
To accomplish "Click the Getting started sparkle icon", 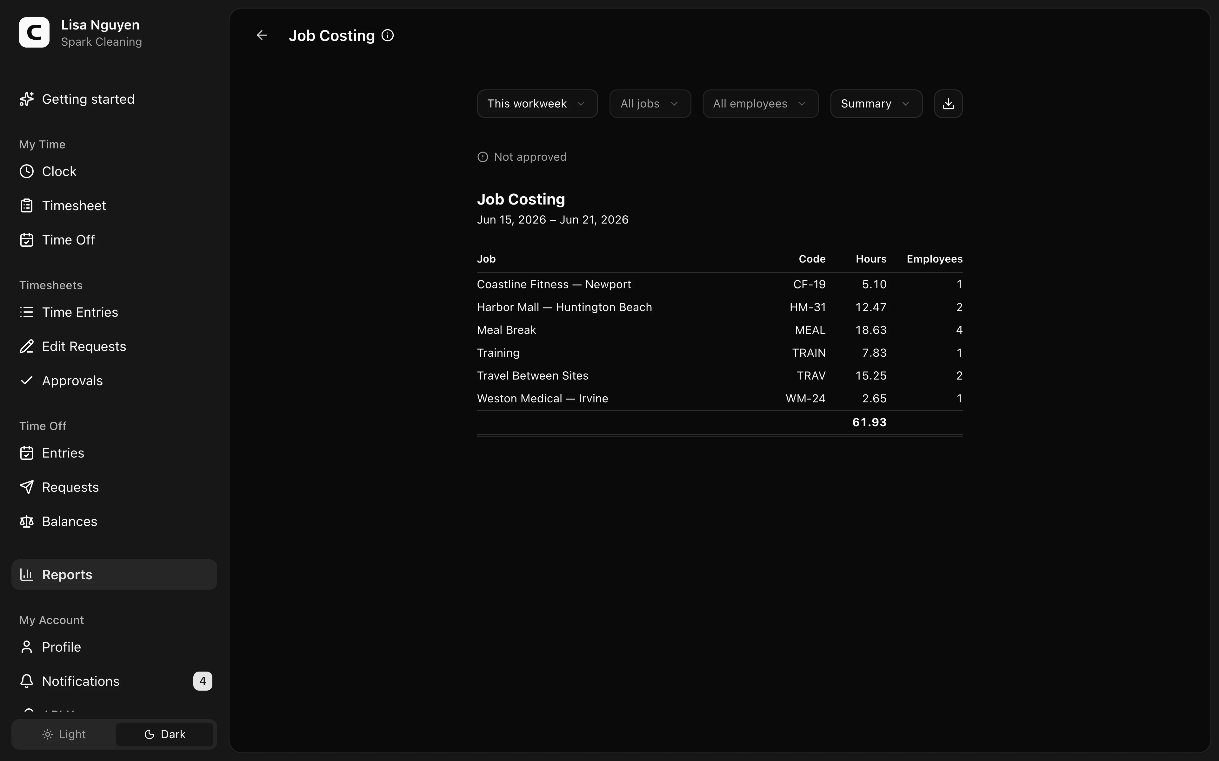I will [27, 99].
